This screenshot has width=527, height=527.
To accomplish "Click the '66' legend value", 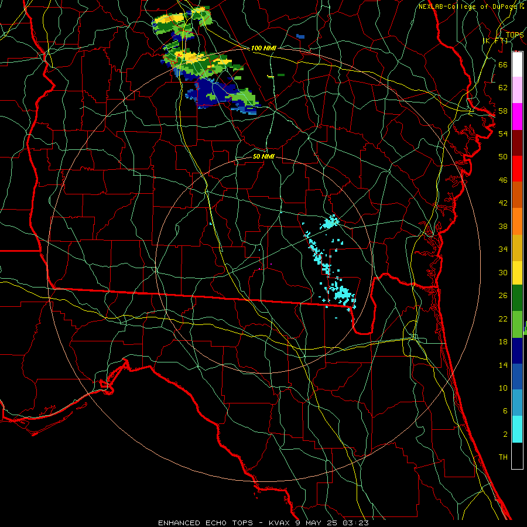I will 503,64.
